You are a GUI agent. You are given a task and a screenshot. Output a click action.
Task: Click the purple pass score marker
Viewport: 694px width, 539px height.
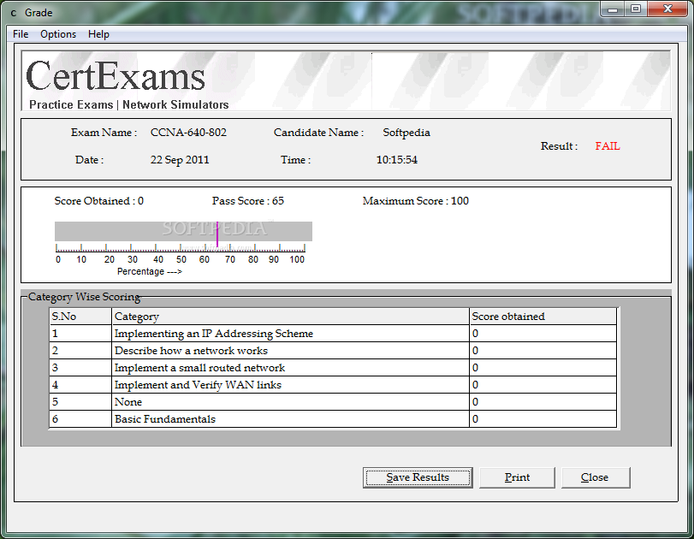pos(217,234)
